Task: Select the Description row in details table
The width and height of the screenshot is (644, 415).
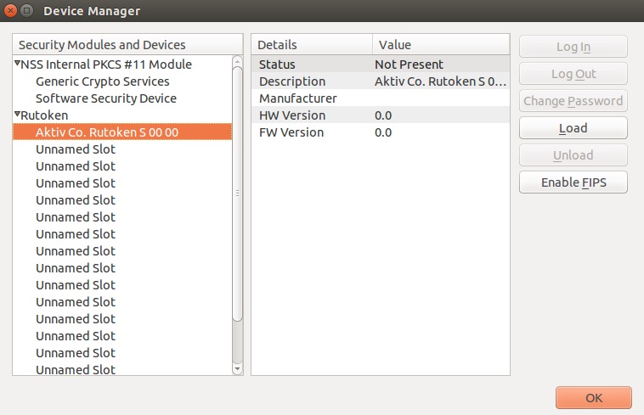Action: coord(380,81)
